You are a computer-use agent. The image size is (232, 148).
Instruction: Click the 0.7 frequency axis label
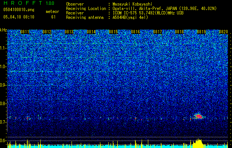pyautogui.click(x=3, y=122)
